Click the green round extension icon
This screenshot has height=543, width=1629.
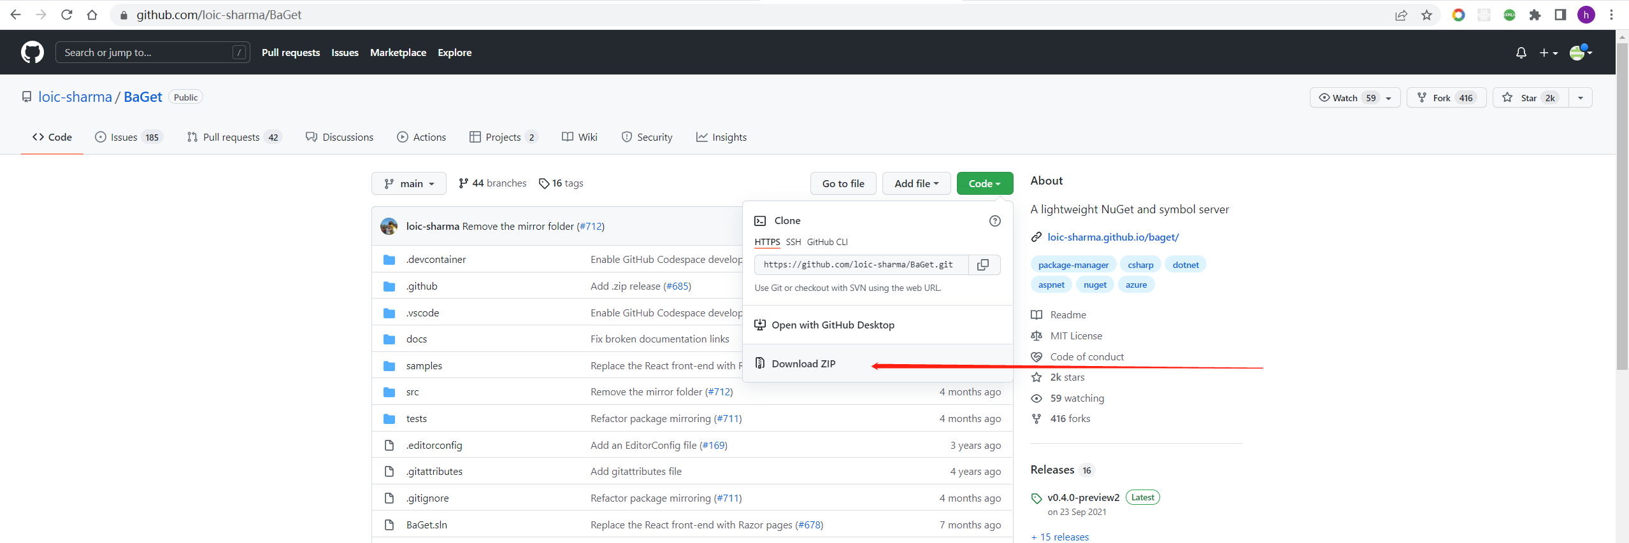[1509, 15]
